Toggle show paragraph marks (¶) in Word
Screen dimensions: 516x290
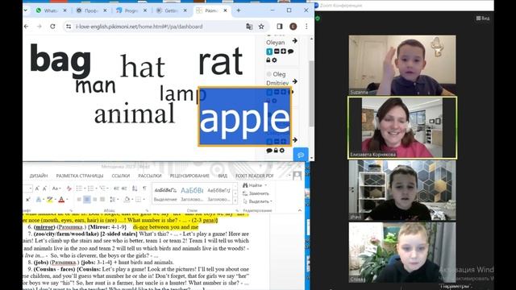[x=144, y=188]
